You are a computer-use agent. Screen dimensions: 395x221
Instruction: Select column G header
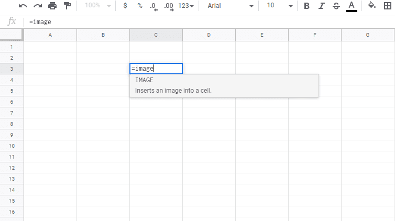click(x=368, y=35)
